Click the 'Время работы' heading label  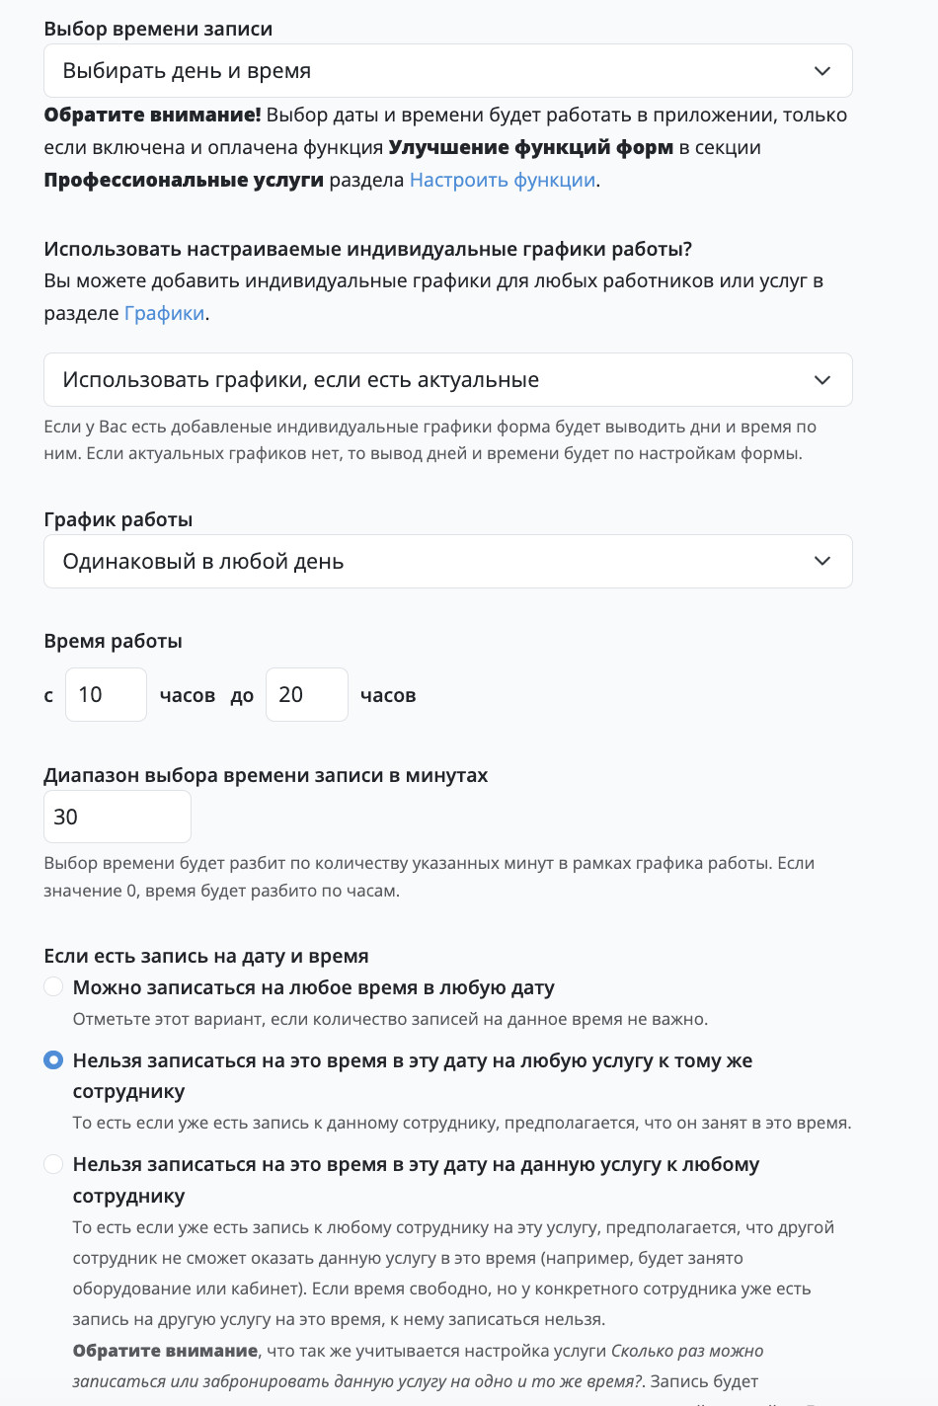114,641
